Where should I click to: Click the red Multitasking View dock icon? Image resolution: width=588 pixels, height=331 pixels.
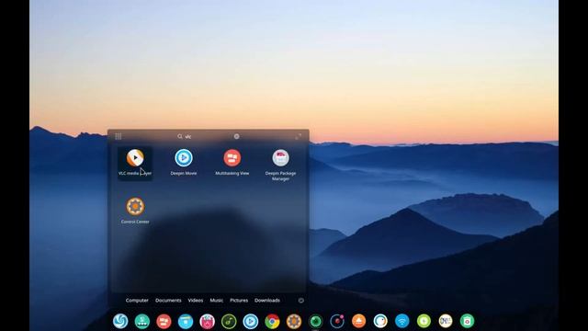tap(164, 321)
